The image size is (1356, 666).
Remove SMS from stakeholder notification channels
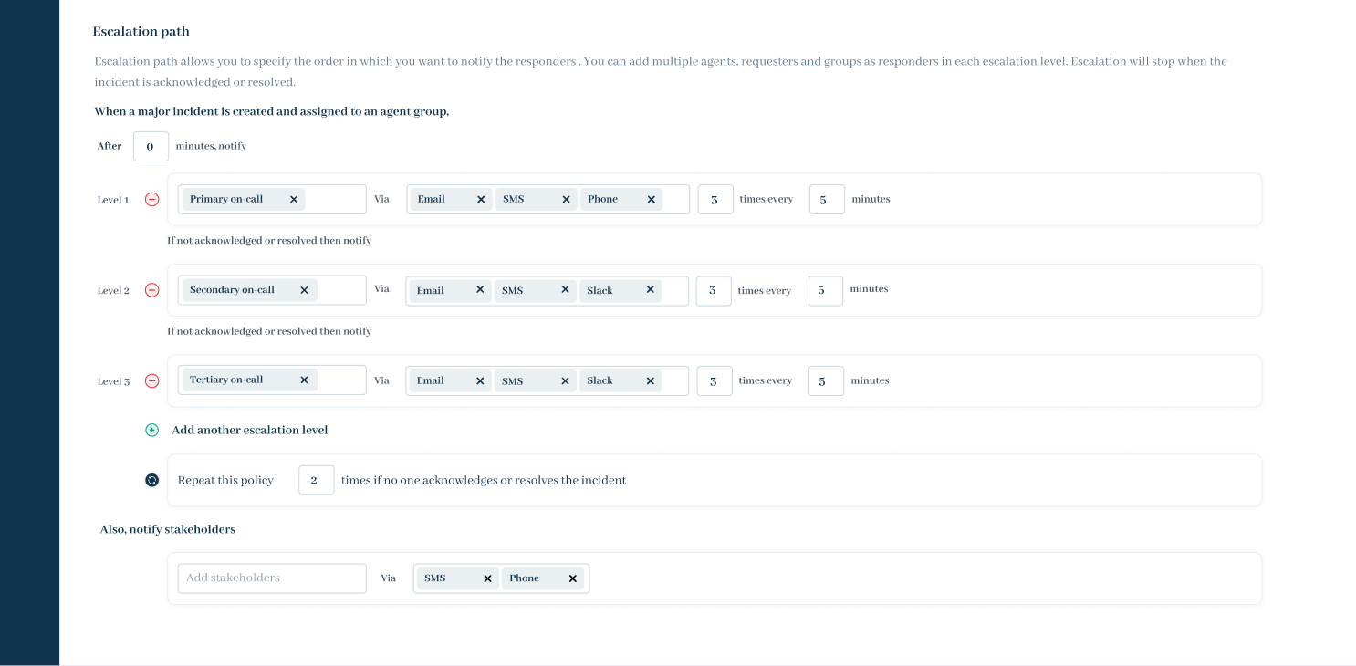click(x=487, y=578)
